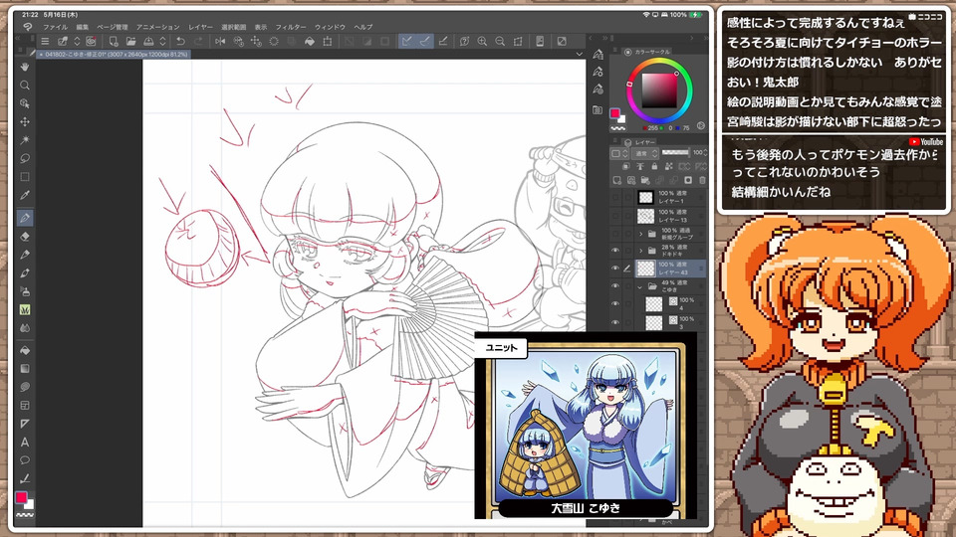Select the Balloon tool

[x=24, y=460]
